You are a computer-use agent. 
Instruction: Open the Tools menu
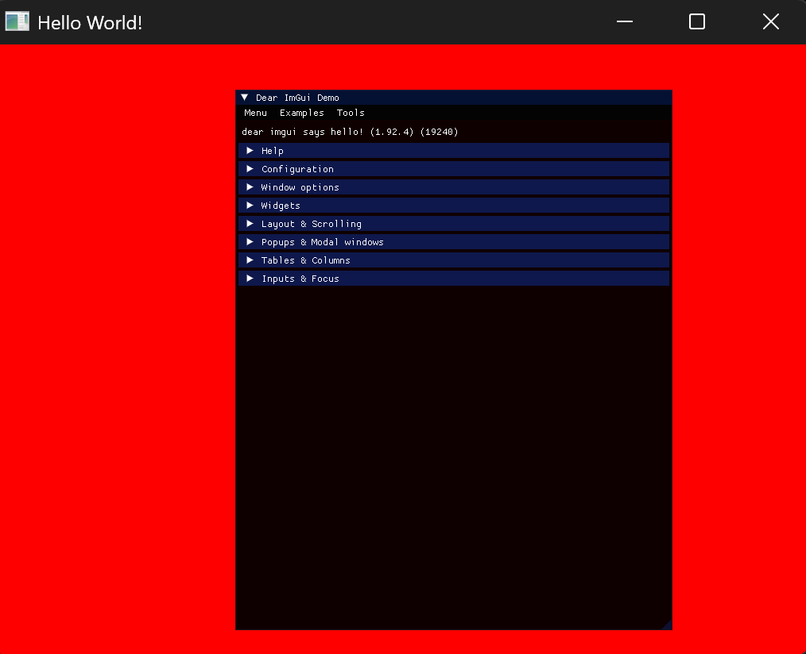coord(351,113)
